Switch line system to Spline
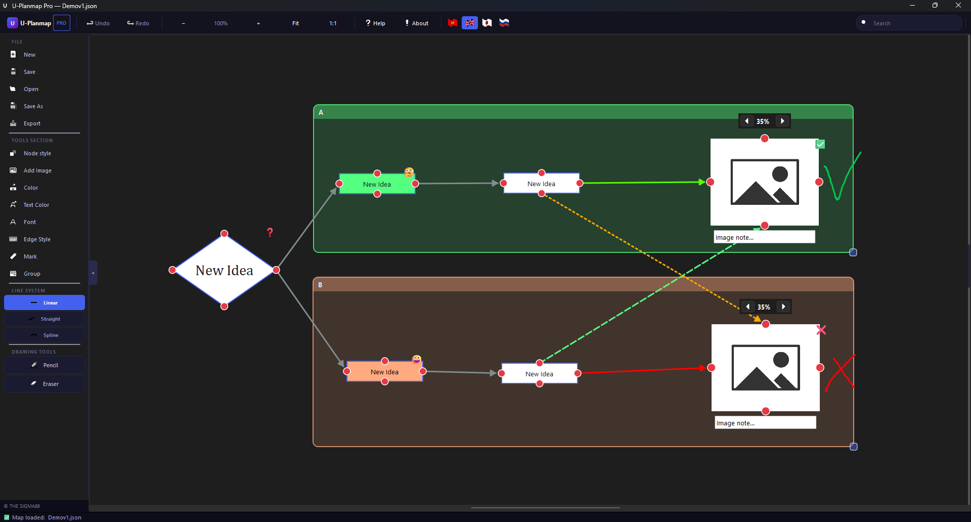 [45, 335]
